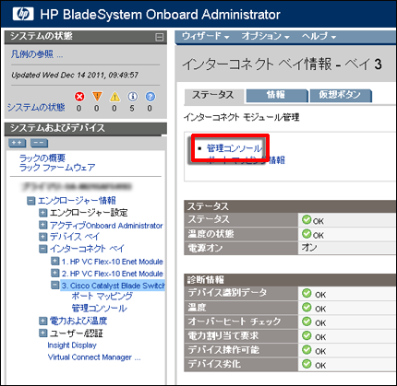Screen dimensions: 397x386
Task: Select 1. HP VC Flex-10 Enet Module
Action: (113, 262)
